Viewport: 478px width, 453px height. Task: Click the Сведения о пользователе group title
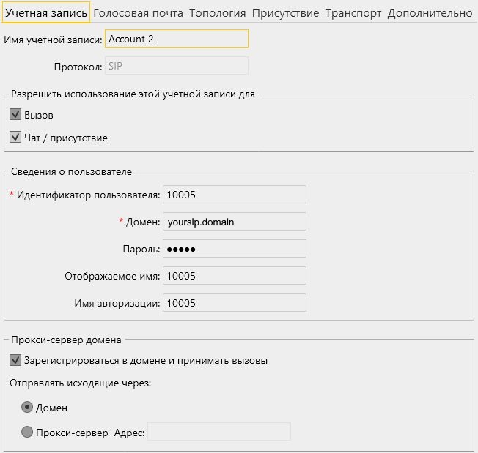71,172
